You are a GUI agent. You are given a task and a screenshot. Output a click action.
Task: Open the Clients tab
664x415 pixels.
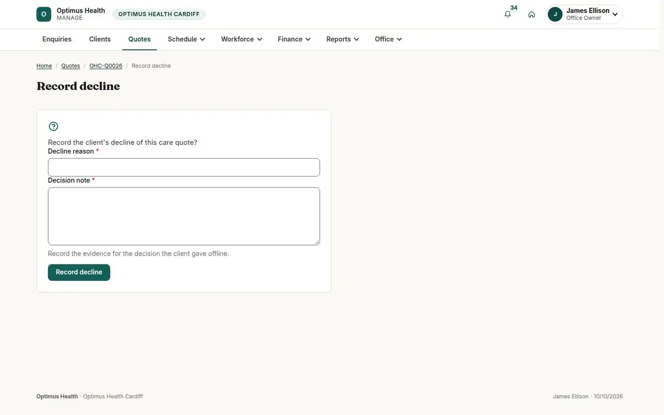coord(100,39)
